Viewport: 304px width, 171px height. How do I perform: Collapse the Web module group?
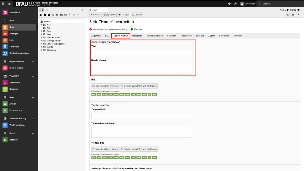point(33,21)
